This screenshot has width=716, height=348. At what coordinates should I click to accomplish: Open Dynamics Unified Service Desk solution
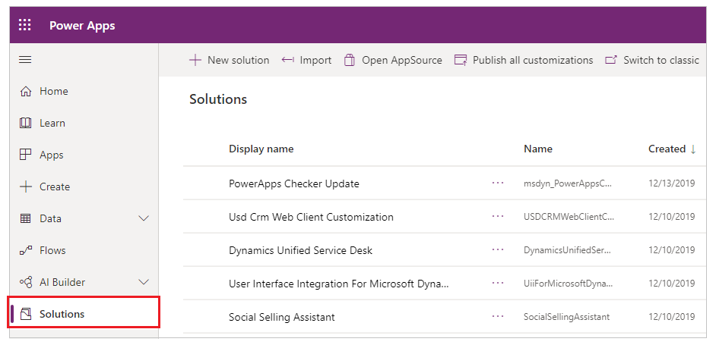pos(300,250)
